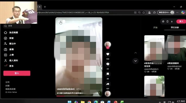Viewport: 186px width, 103px height.
Task: Bookmark the video with the favorites icon
Action: (108, 74)
